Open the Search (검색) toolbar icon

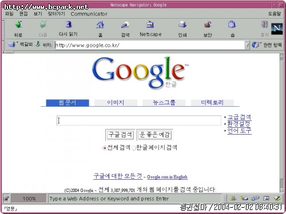[125, 25]
